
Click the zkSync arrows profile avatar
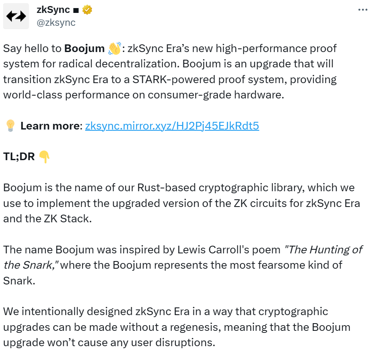[x=16, y=17]
